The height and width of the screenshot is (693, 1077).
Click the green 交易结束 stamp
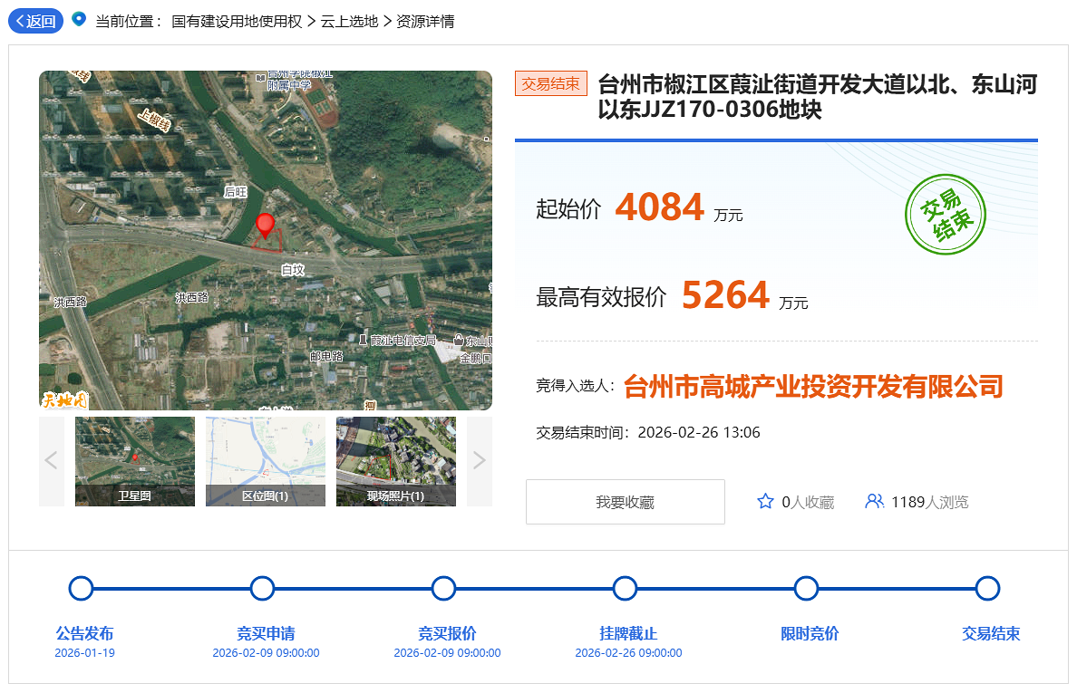coord(946,214)
